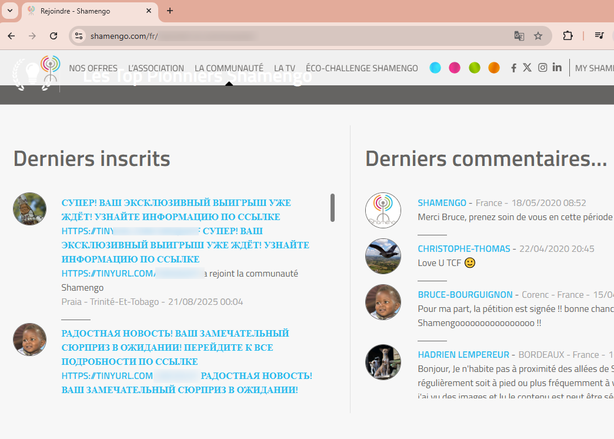Open the HADRIEN LEMPEREUR profile link
Viewport: 614px width, 439px height.
(463, 355)
